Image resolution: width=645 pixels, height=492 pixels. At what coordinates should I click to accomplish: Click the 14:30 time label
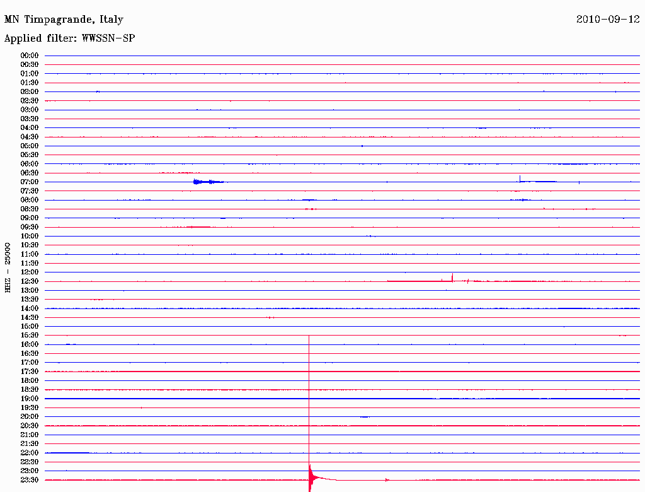point(30,317)
